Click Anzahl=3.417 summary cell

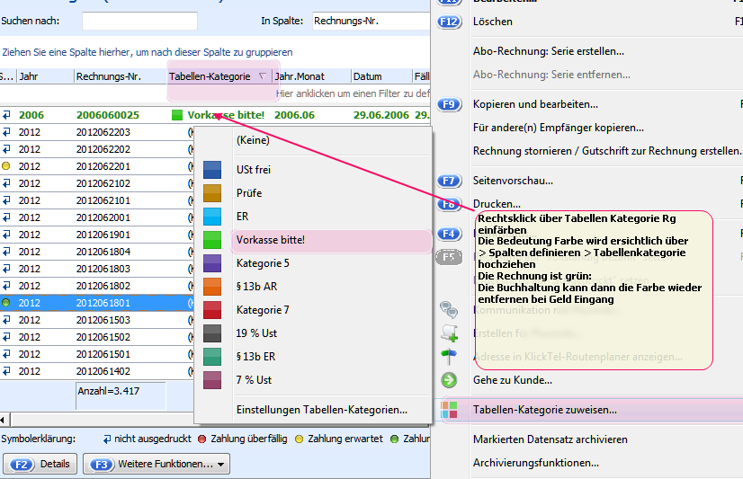[x=121, y=395]
